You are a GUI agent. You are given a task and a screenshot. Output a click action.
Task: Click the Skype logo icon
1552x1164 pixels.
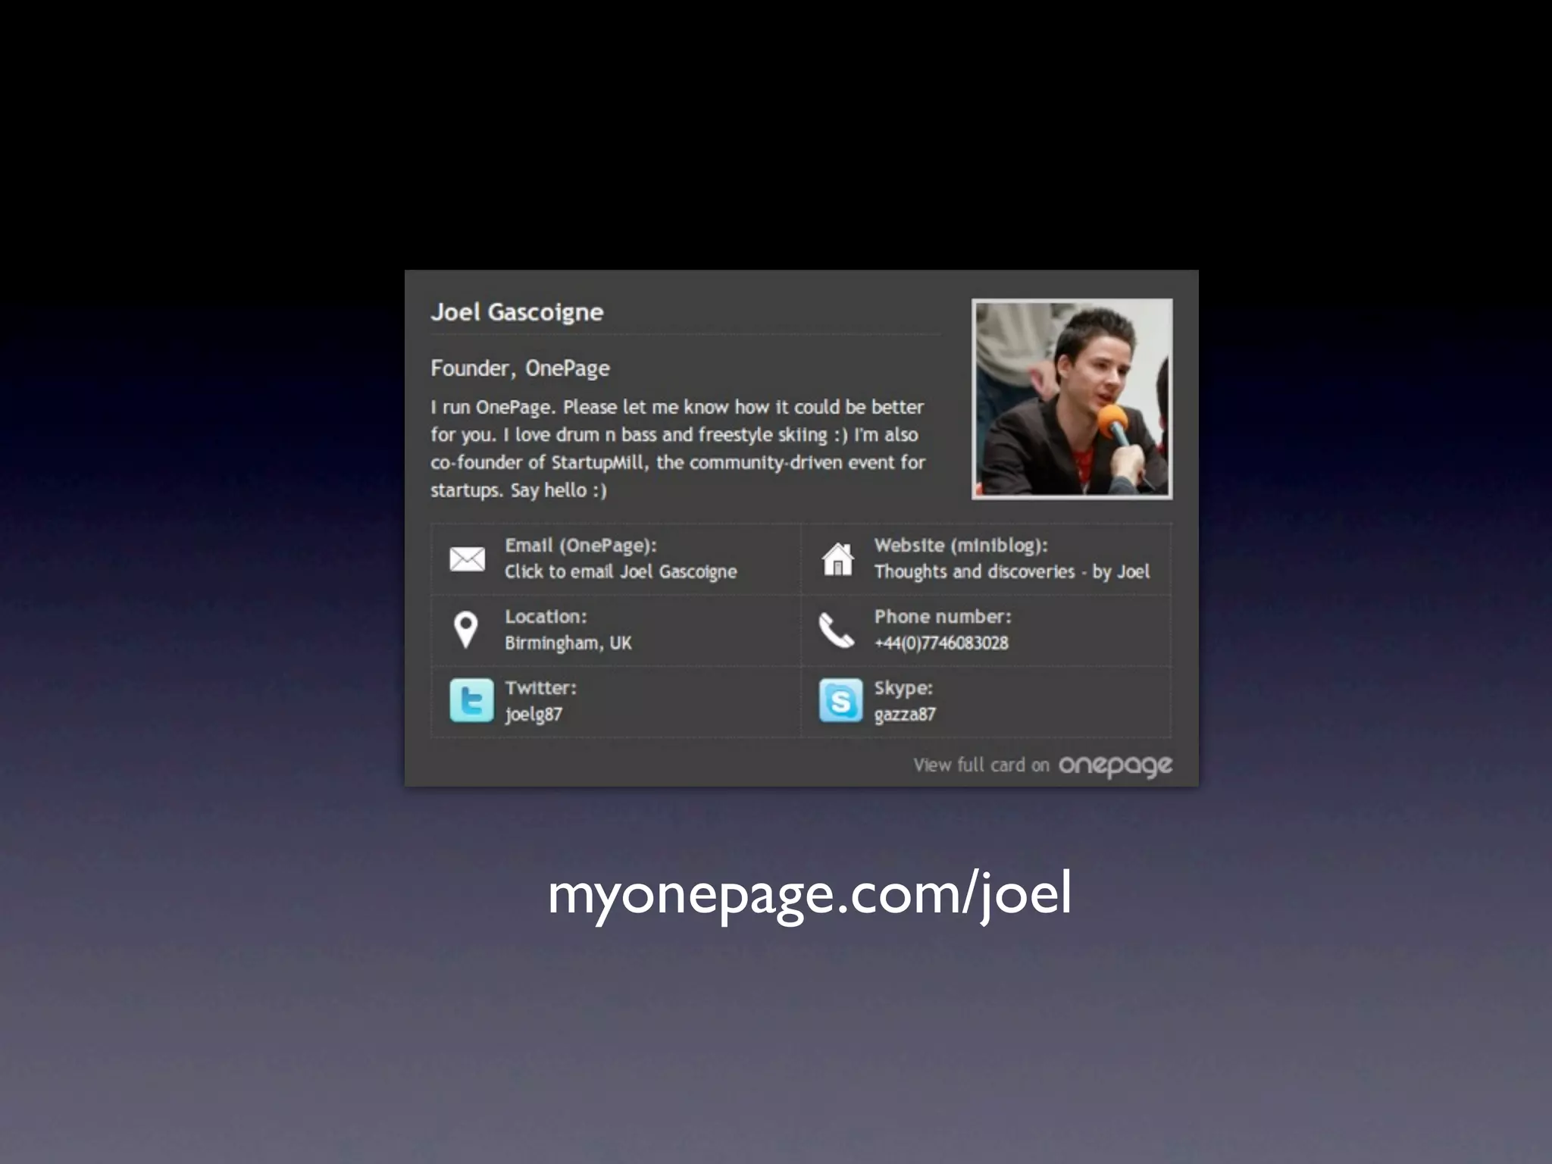point(840,700)
